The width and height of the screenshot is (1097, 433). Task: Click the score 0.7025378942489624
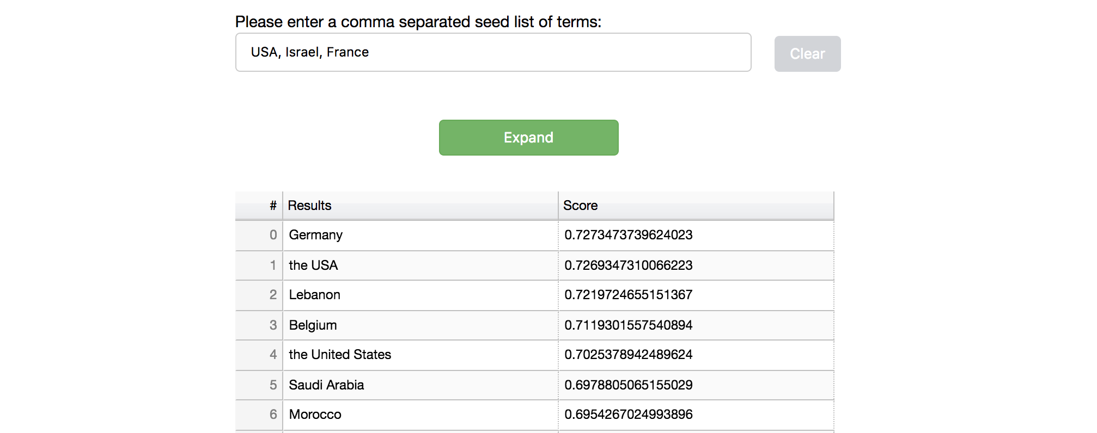click(x=628, y=355)
